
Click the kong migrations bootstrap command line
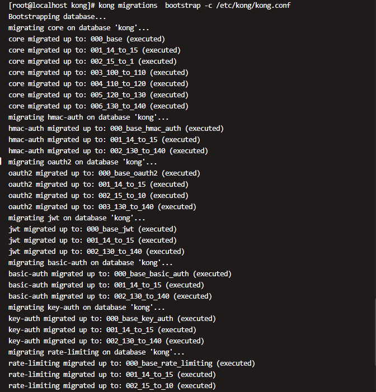pyautogui.click(x=149, y=6)
